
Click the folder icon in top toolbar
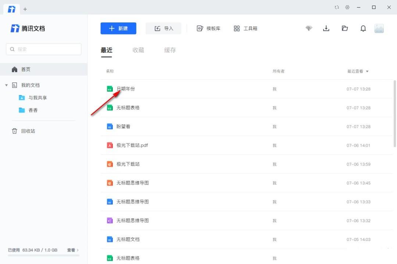[x=345, y=29]
